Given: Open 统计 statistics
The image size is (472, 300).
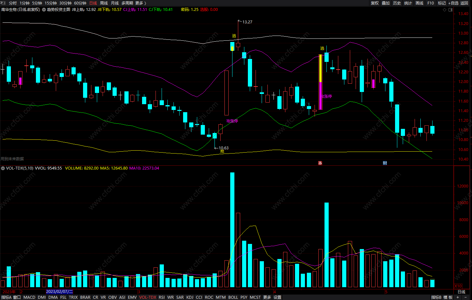Looking at the screenshot, I should click(408, 3).
